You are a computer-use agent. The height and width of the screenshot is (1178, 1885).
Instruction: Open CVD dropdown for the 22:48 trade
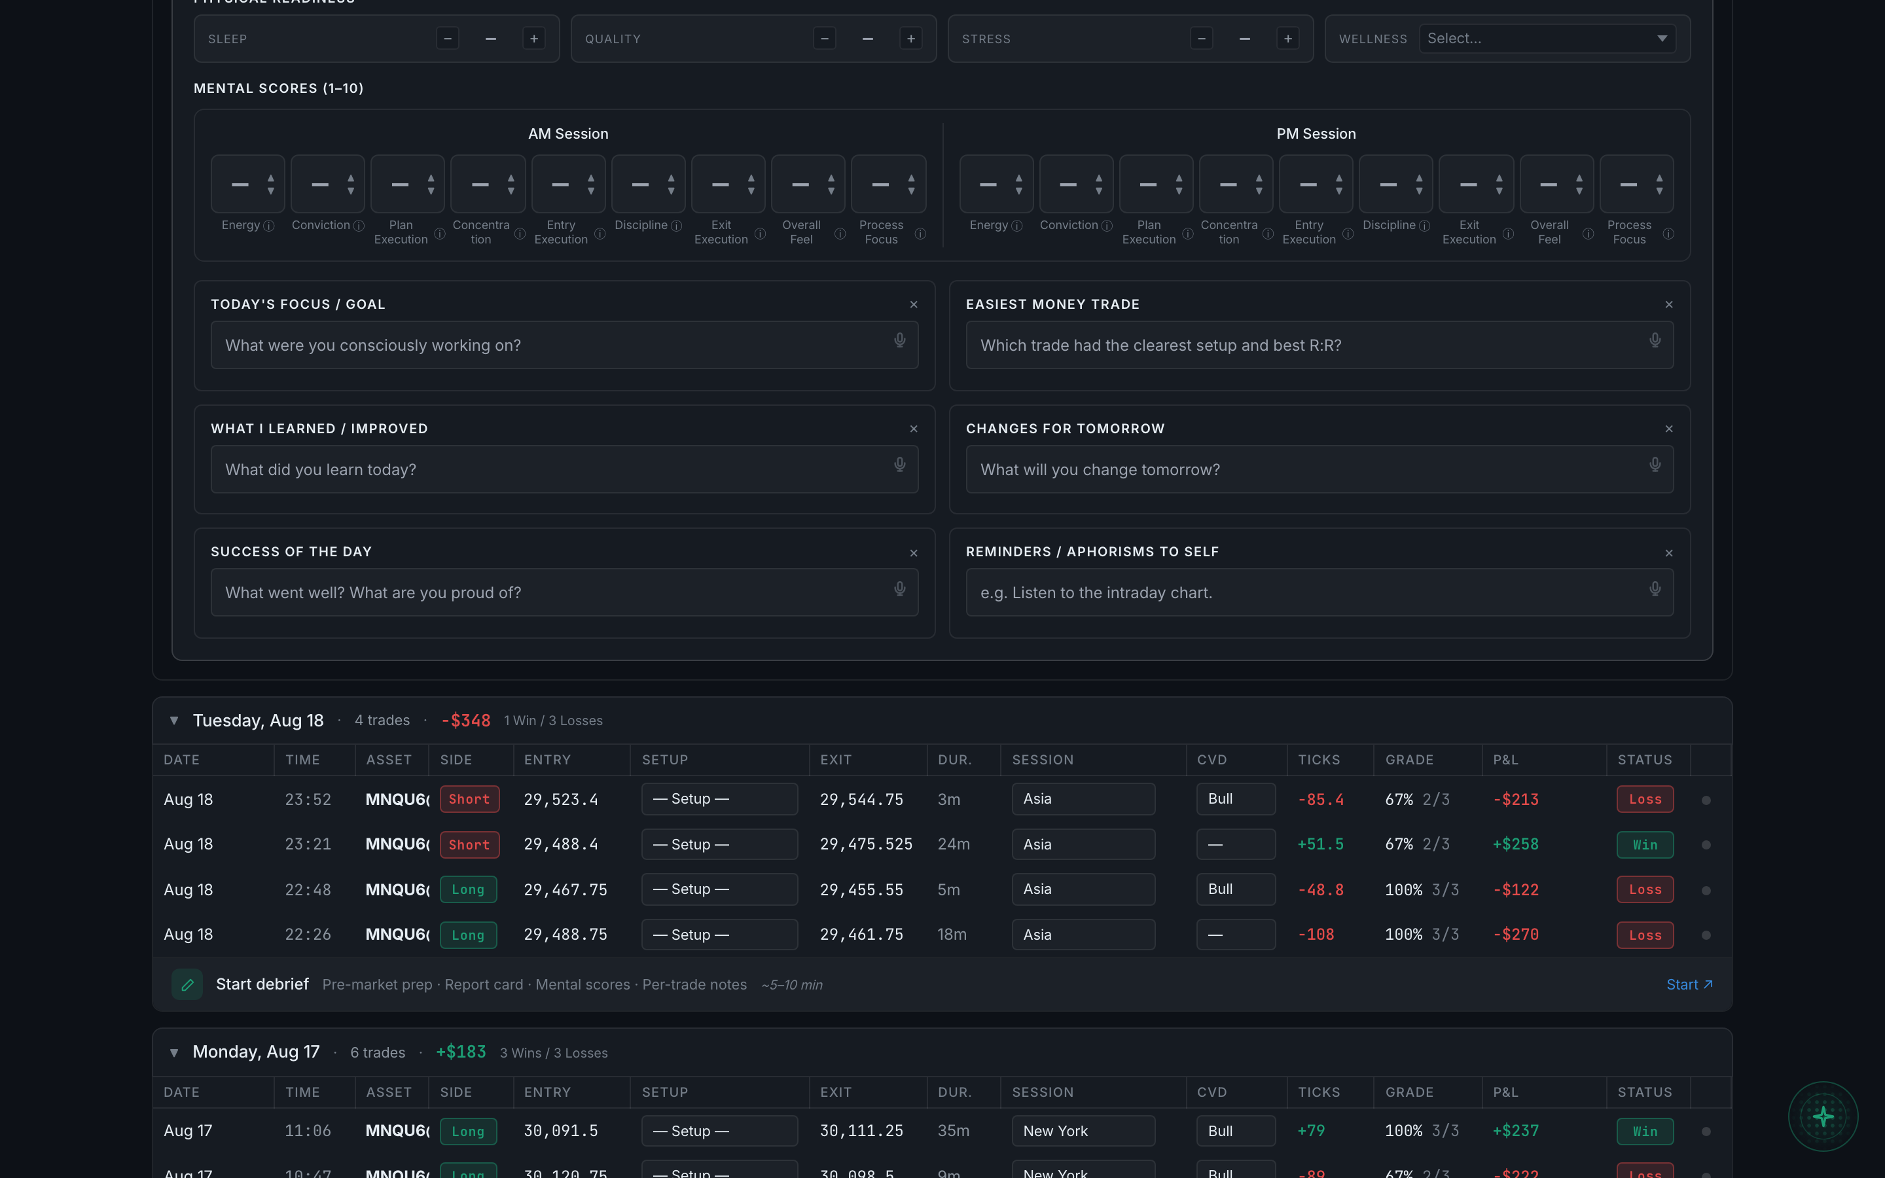coord(1236,890)
